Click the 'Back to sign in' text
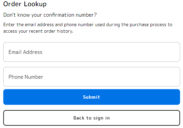This screenshot has width=183, height=128. point(91,118)
